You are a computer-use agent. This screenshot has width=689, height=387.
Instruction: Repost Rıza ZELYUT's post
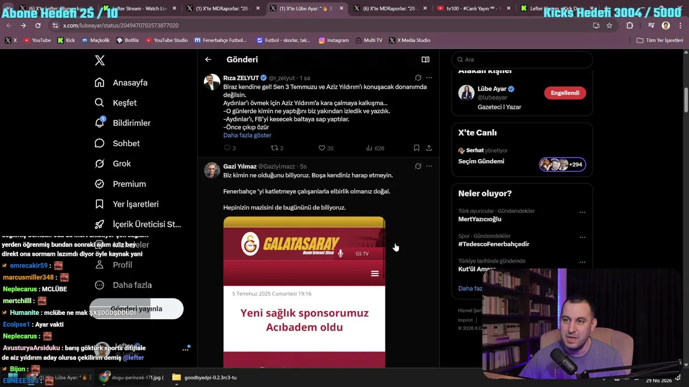(x=275, y=148)
